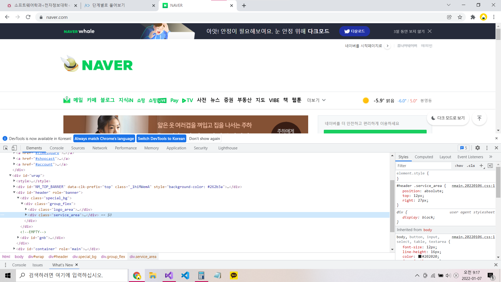The width and height of the screenshot is (501, 282).
Task: Click the scroll-to-top arrow button
Action: coord(479,118)
